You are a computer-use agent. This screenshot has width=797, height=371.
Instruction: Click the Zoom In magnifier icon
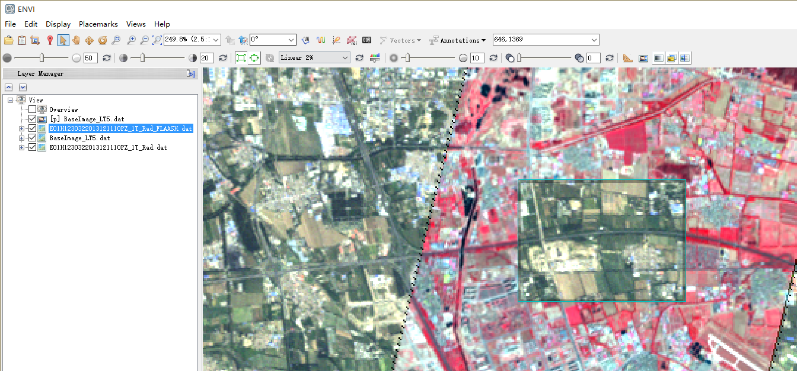click(130, 40)
